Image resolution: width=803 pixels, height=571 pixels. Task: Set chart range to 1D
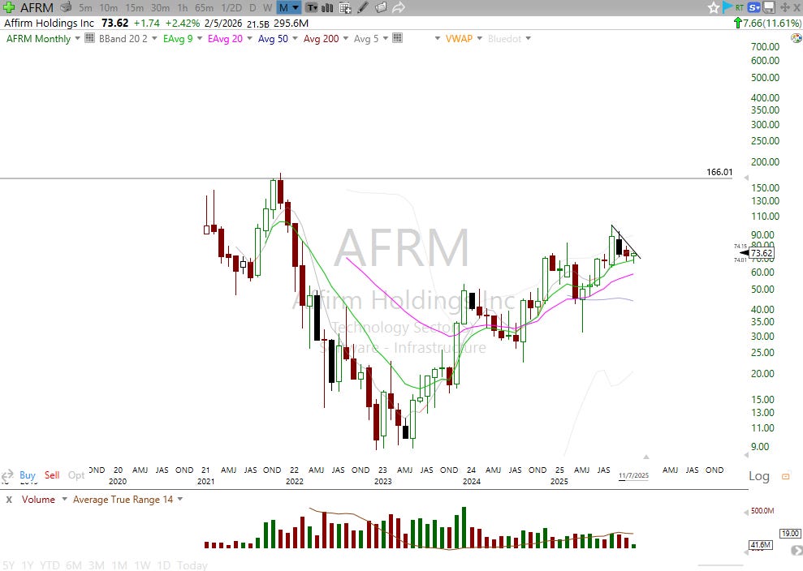point(163,565)
